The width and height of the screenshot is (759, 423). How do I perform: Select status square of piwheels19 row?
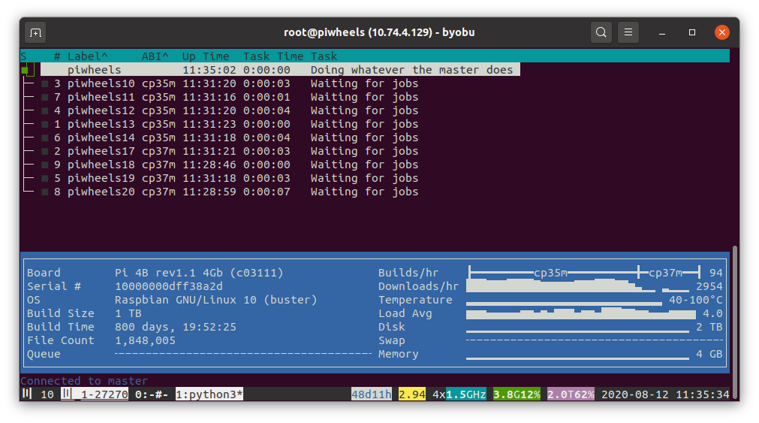pos(44,179)
